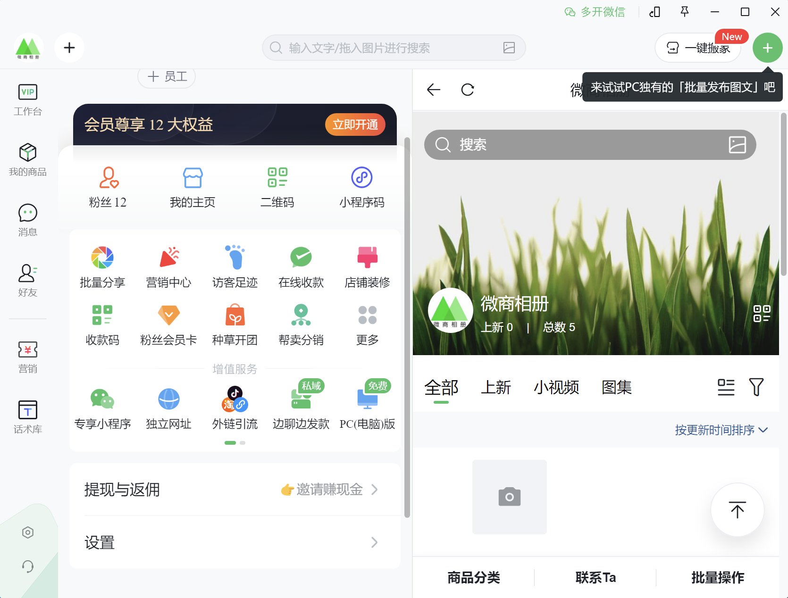Open 店铺装修 shop decoration

(x=367, y=267)
